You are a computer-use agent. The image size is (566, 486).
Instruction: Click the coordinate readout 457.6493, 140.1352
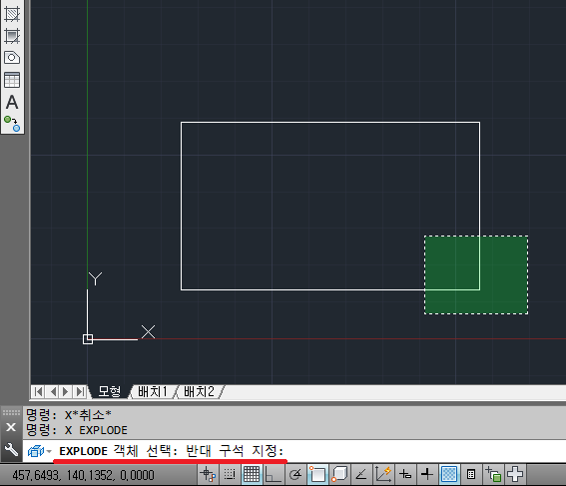click(x=83, y=475)
